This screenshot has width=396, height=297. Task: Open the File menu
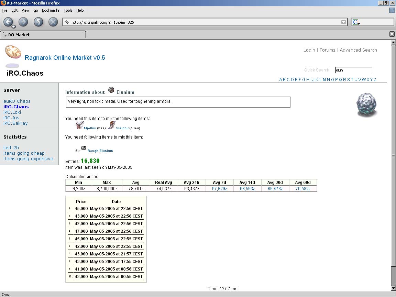[x=4, y=10]
